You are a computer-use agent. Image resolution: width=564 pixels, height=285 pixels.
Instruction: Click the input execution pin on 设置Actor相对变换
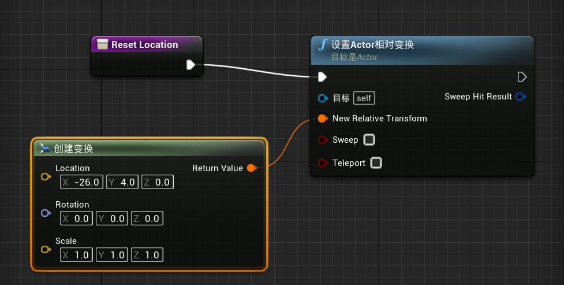tap(322, 77)
